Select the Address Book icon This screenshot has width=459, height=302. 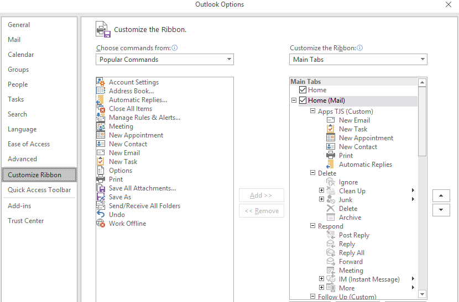tap(101, 91)
